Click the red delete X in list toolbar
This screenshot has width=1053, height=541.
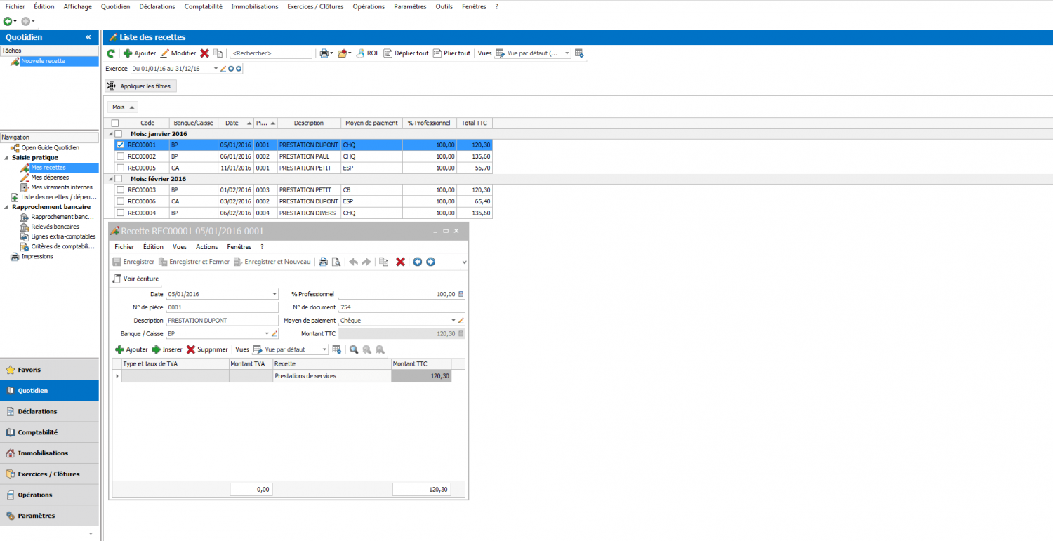click(x=204, y=53)
